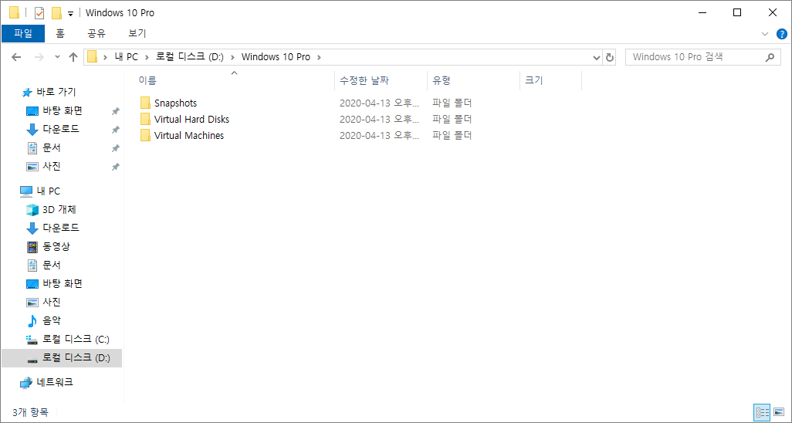Open 3D 개체 in navigation pane
The image size is (792, 423).
[x=59, y=209]
